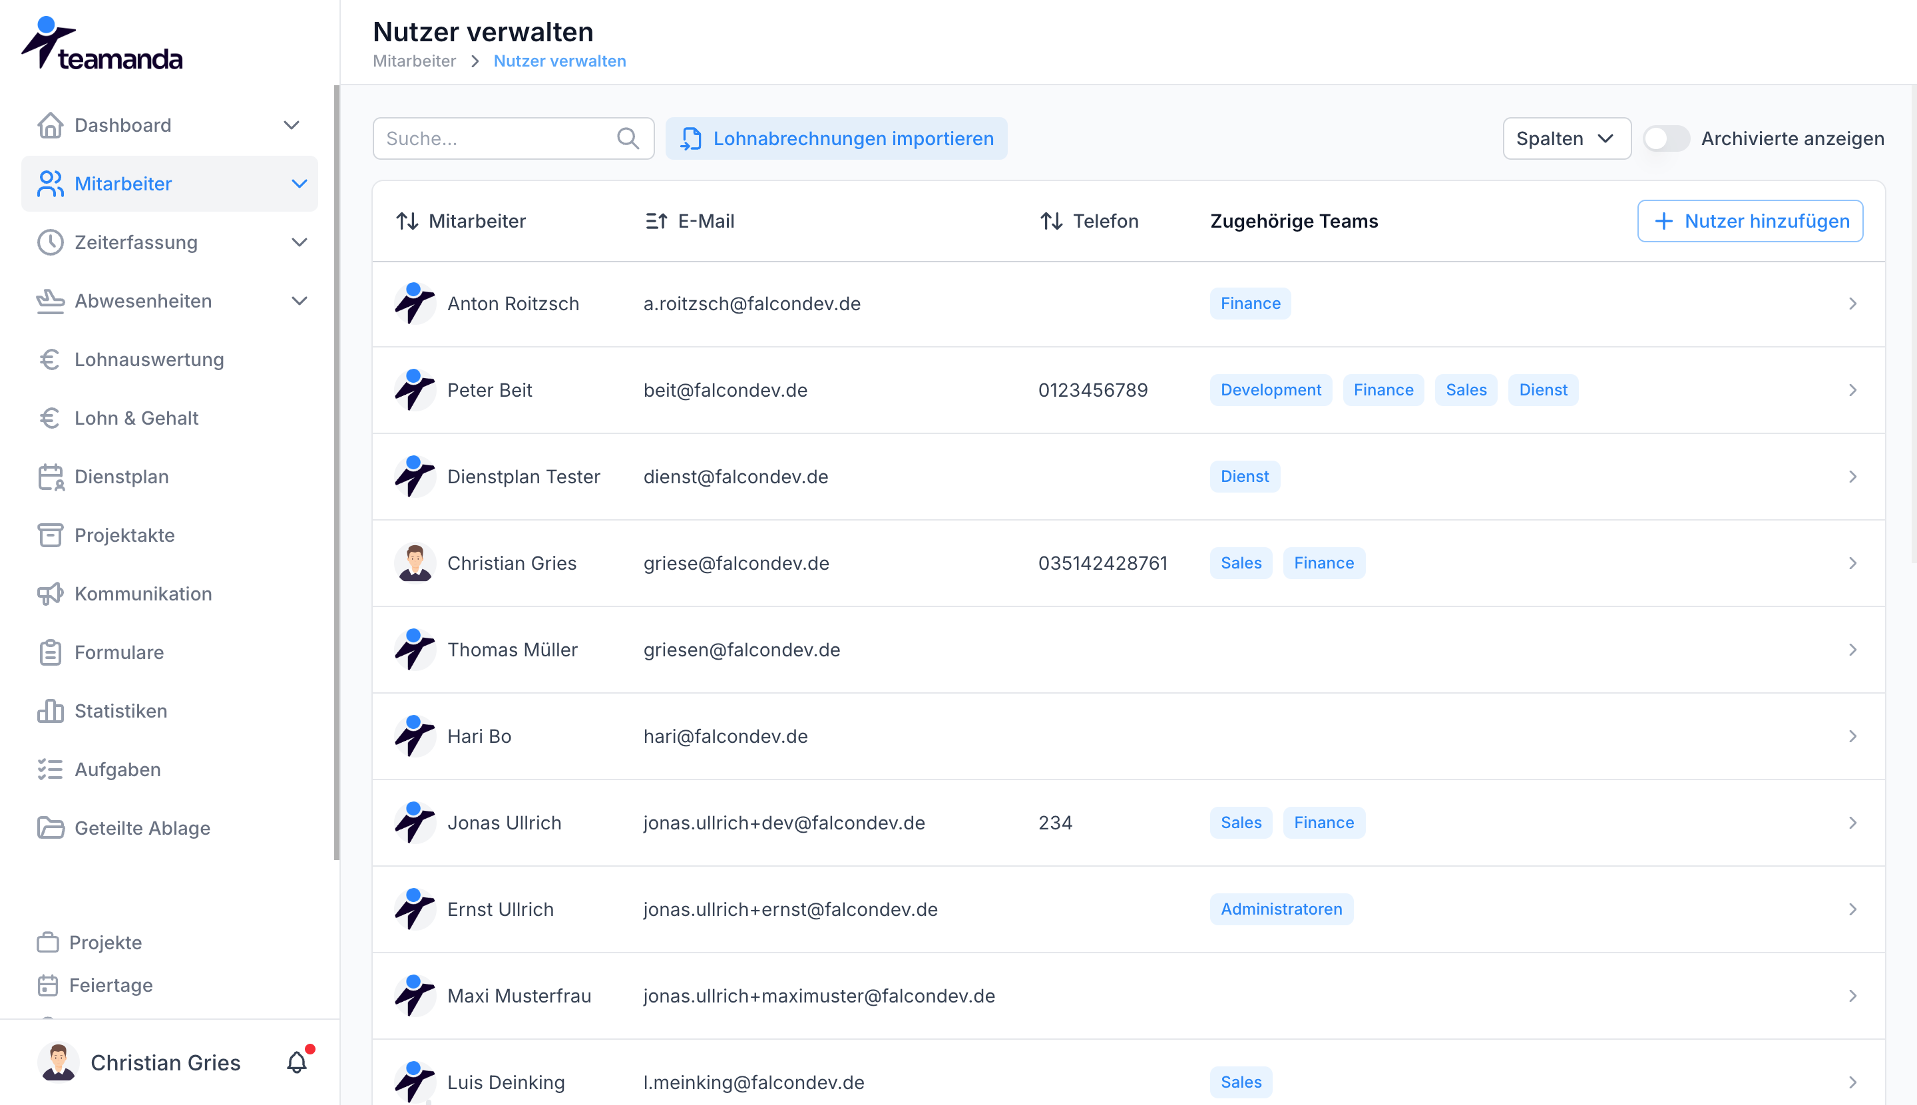Click the Dienst tag in Peter Beit row
This screenshot has width=1917, height=1105.
(x=1543, y=390)
